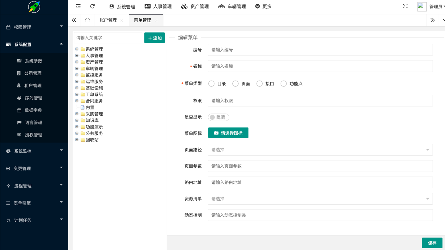
Task: Click the 请选择图标 button
Action: 228,133
